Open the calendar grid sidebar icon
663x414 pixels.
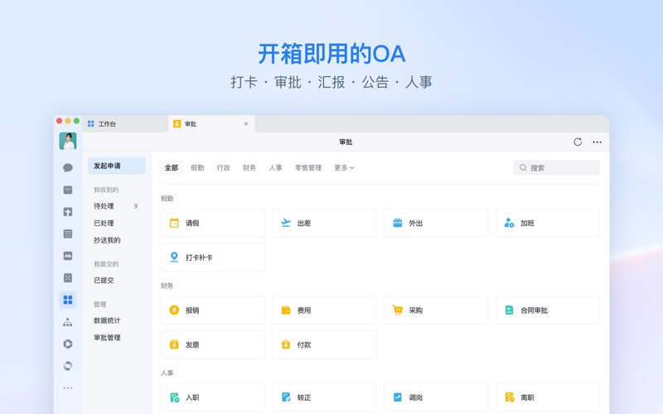pyautogui.click(x=68, y=234)
